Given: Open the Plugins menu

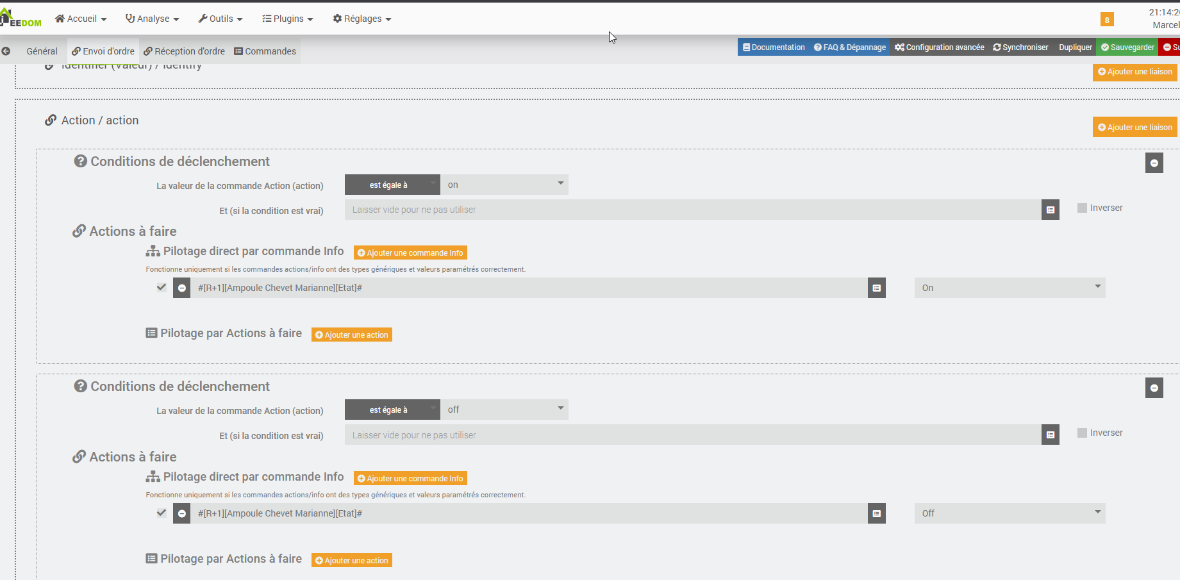Looking at the screenshot, I should tap(288, 19).
